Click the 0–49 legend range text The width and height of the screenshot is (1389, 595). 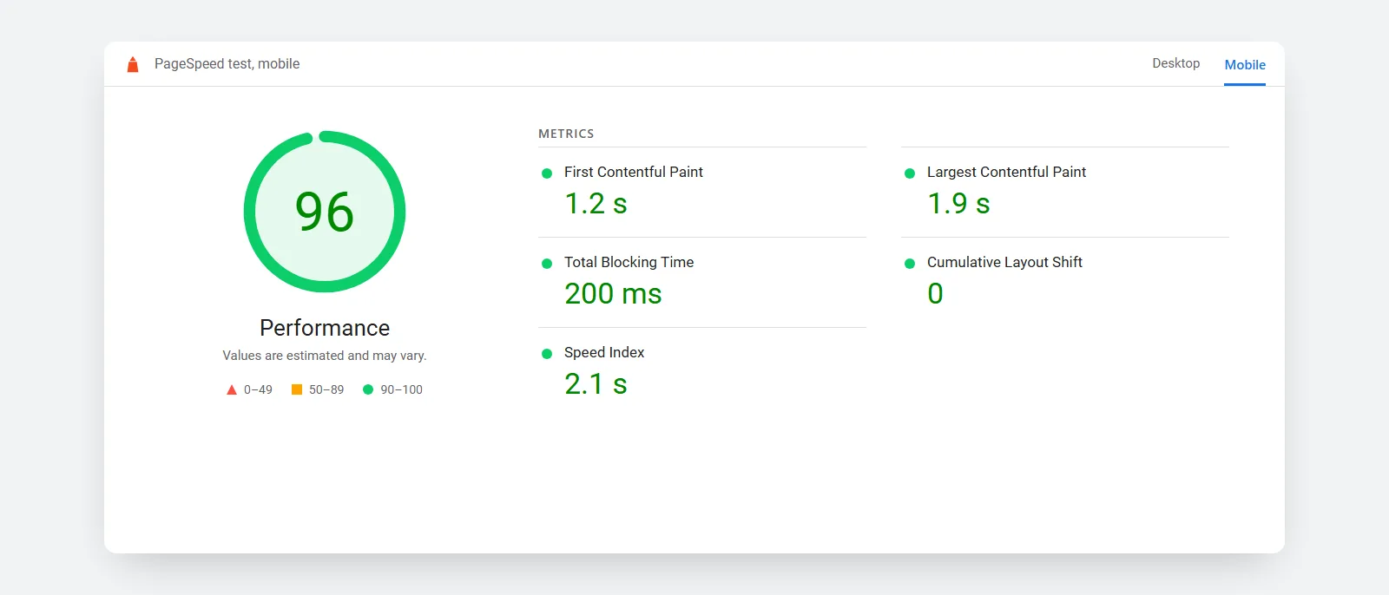(x=258, y=389)
